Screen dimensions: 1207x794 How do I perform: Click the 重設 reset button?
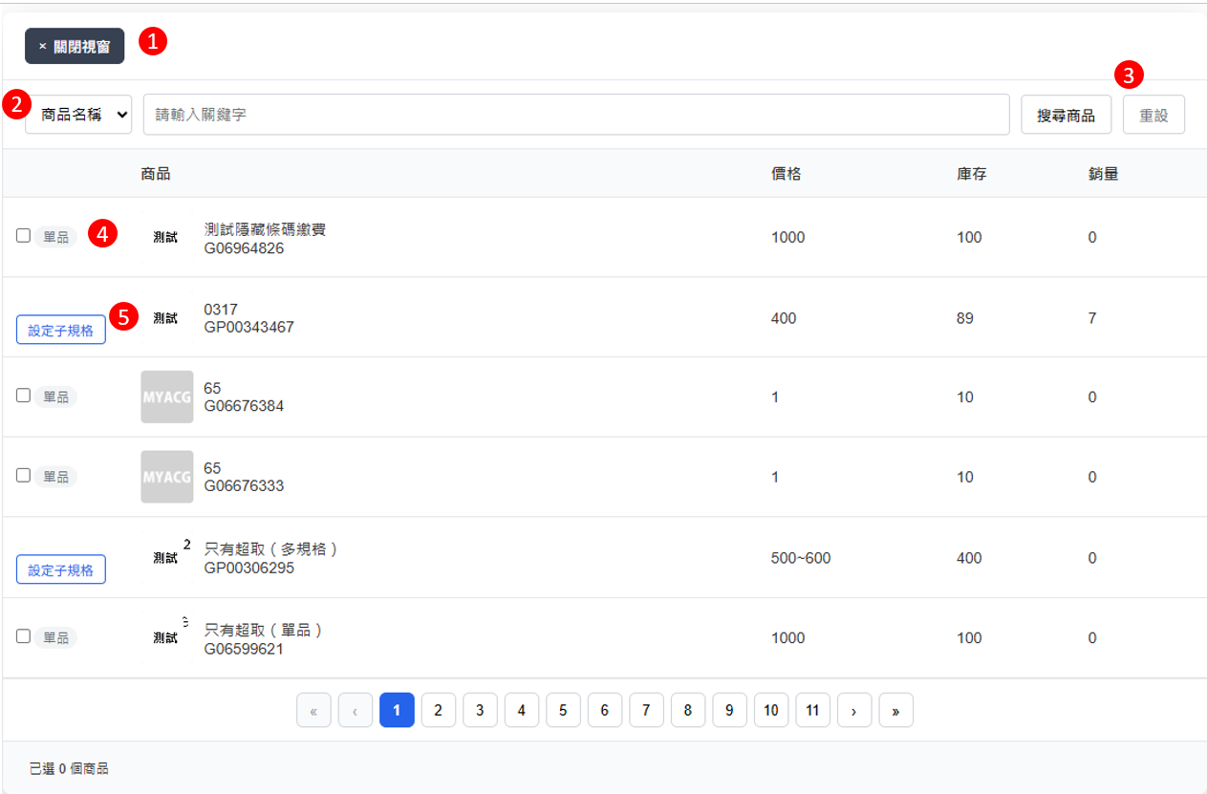[x=1153, y=115]
